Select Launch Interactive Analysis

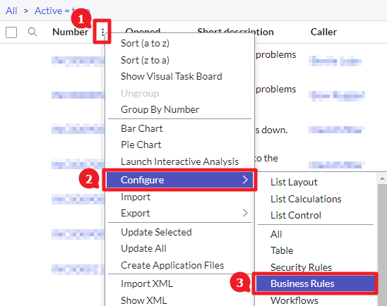tap(179, 161)
